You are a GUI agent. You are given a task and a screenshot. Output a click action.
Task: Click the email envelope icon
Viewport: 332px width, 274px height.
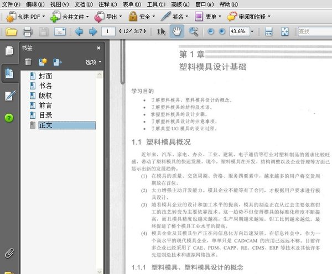coord(60,31)
